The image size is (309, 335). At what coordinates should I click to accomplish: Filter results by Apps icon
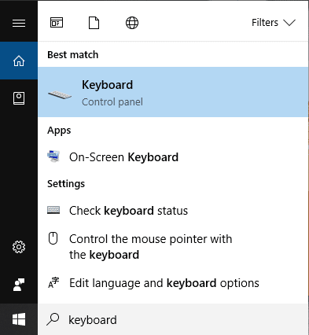(x=57, y=23)
